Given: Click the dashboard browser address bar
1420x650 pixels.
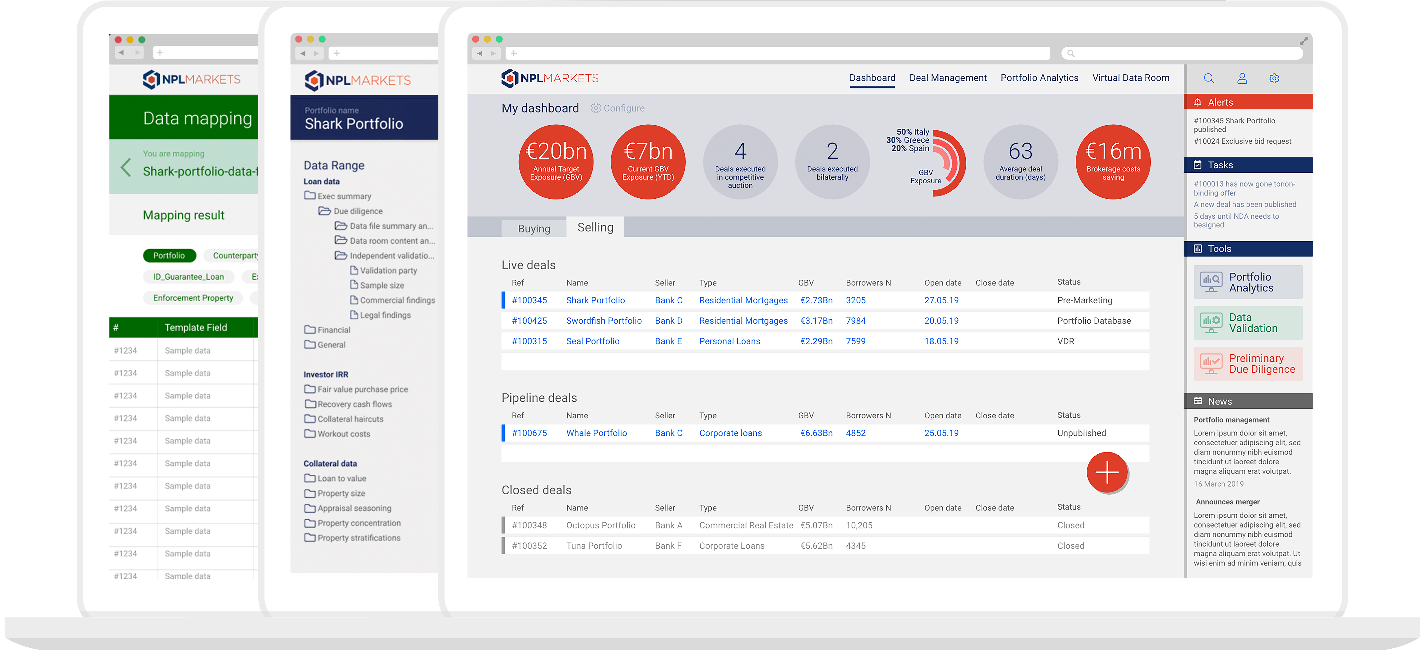Looking at the screenshot, I should (x=778, y=54).
